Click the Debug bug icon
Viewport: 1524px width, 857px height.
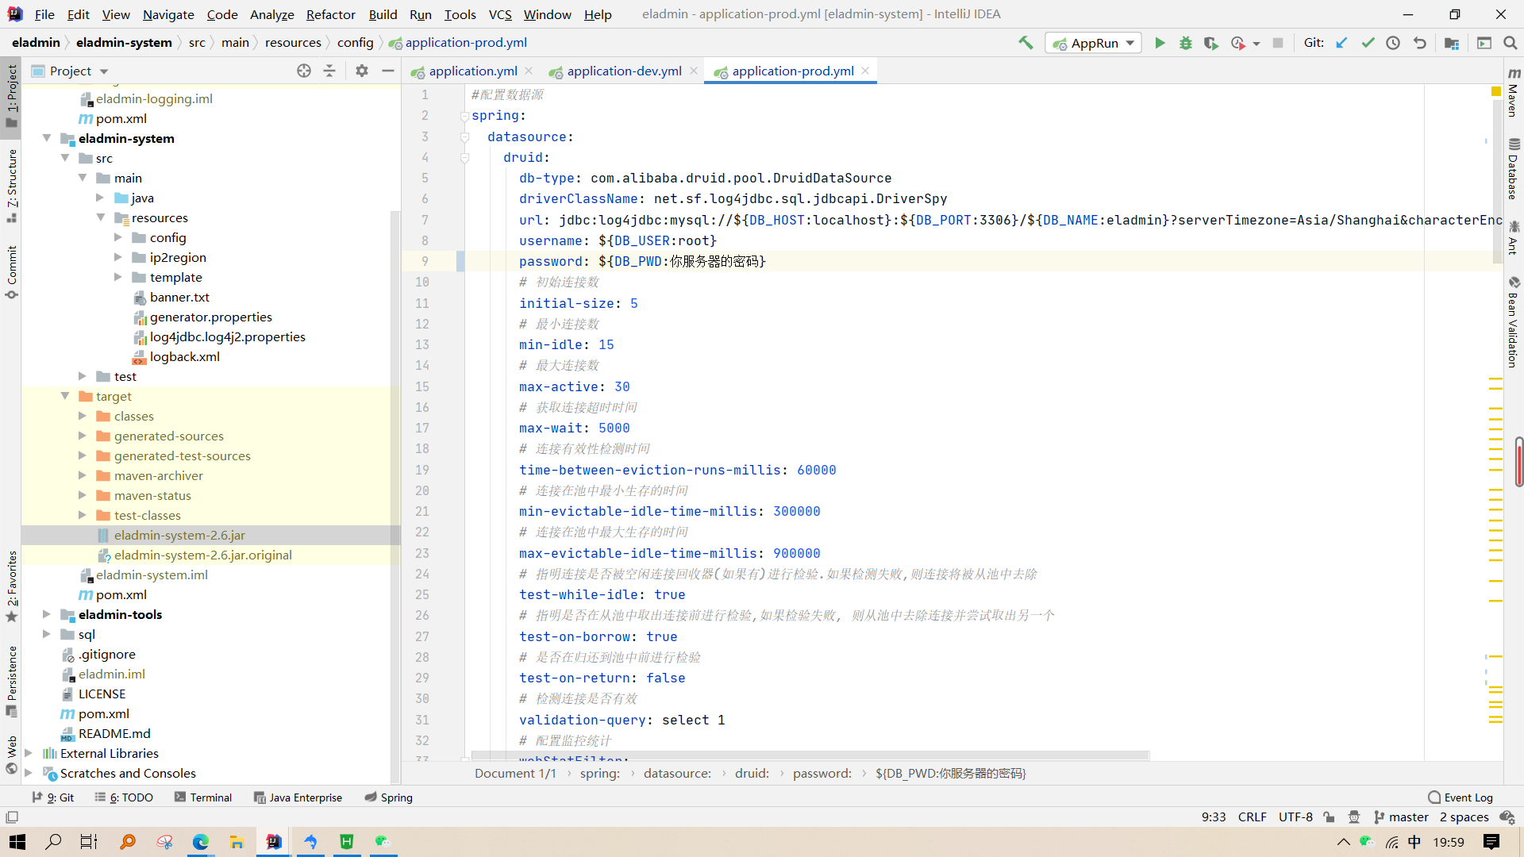1185,43
